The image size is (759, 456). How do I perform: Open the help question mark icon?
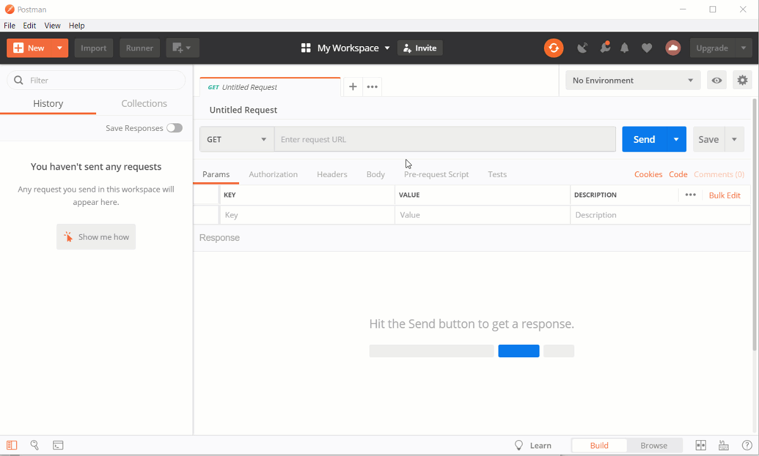coord(746,445)
